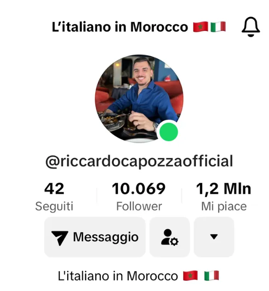The image size is (269, 291).
Task: Tap the header title L'italiano in Morocco
Action: (120, 27)
